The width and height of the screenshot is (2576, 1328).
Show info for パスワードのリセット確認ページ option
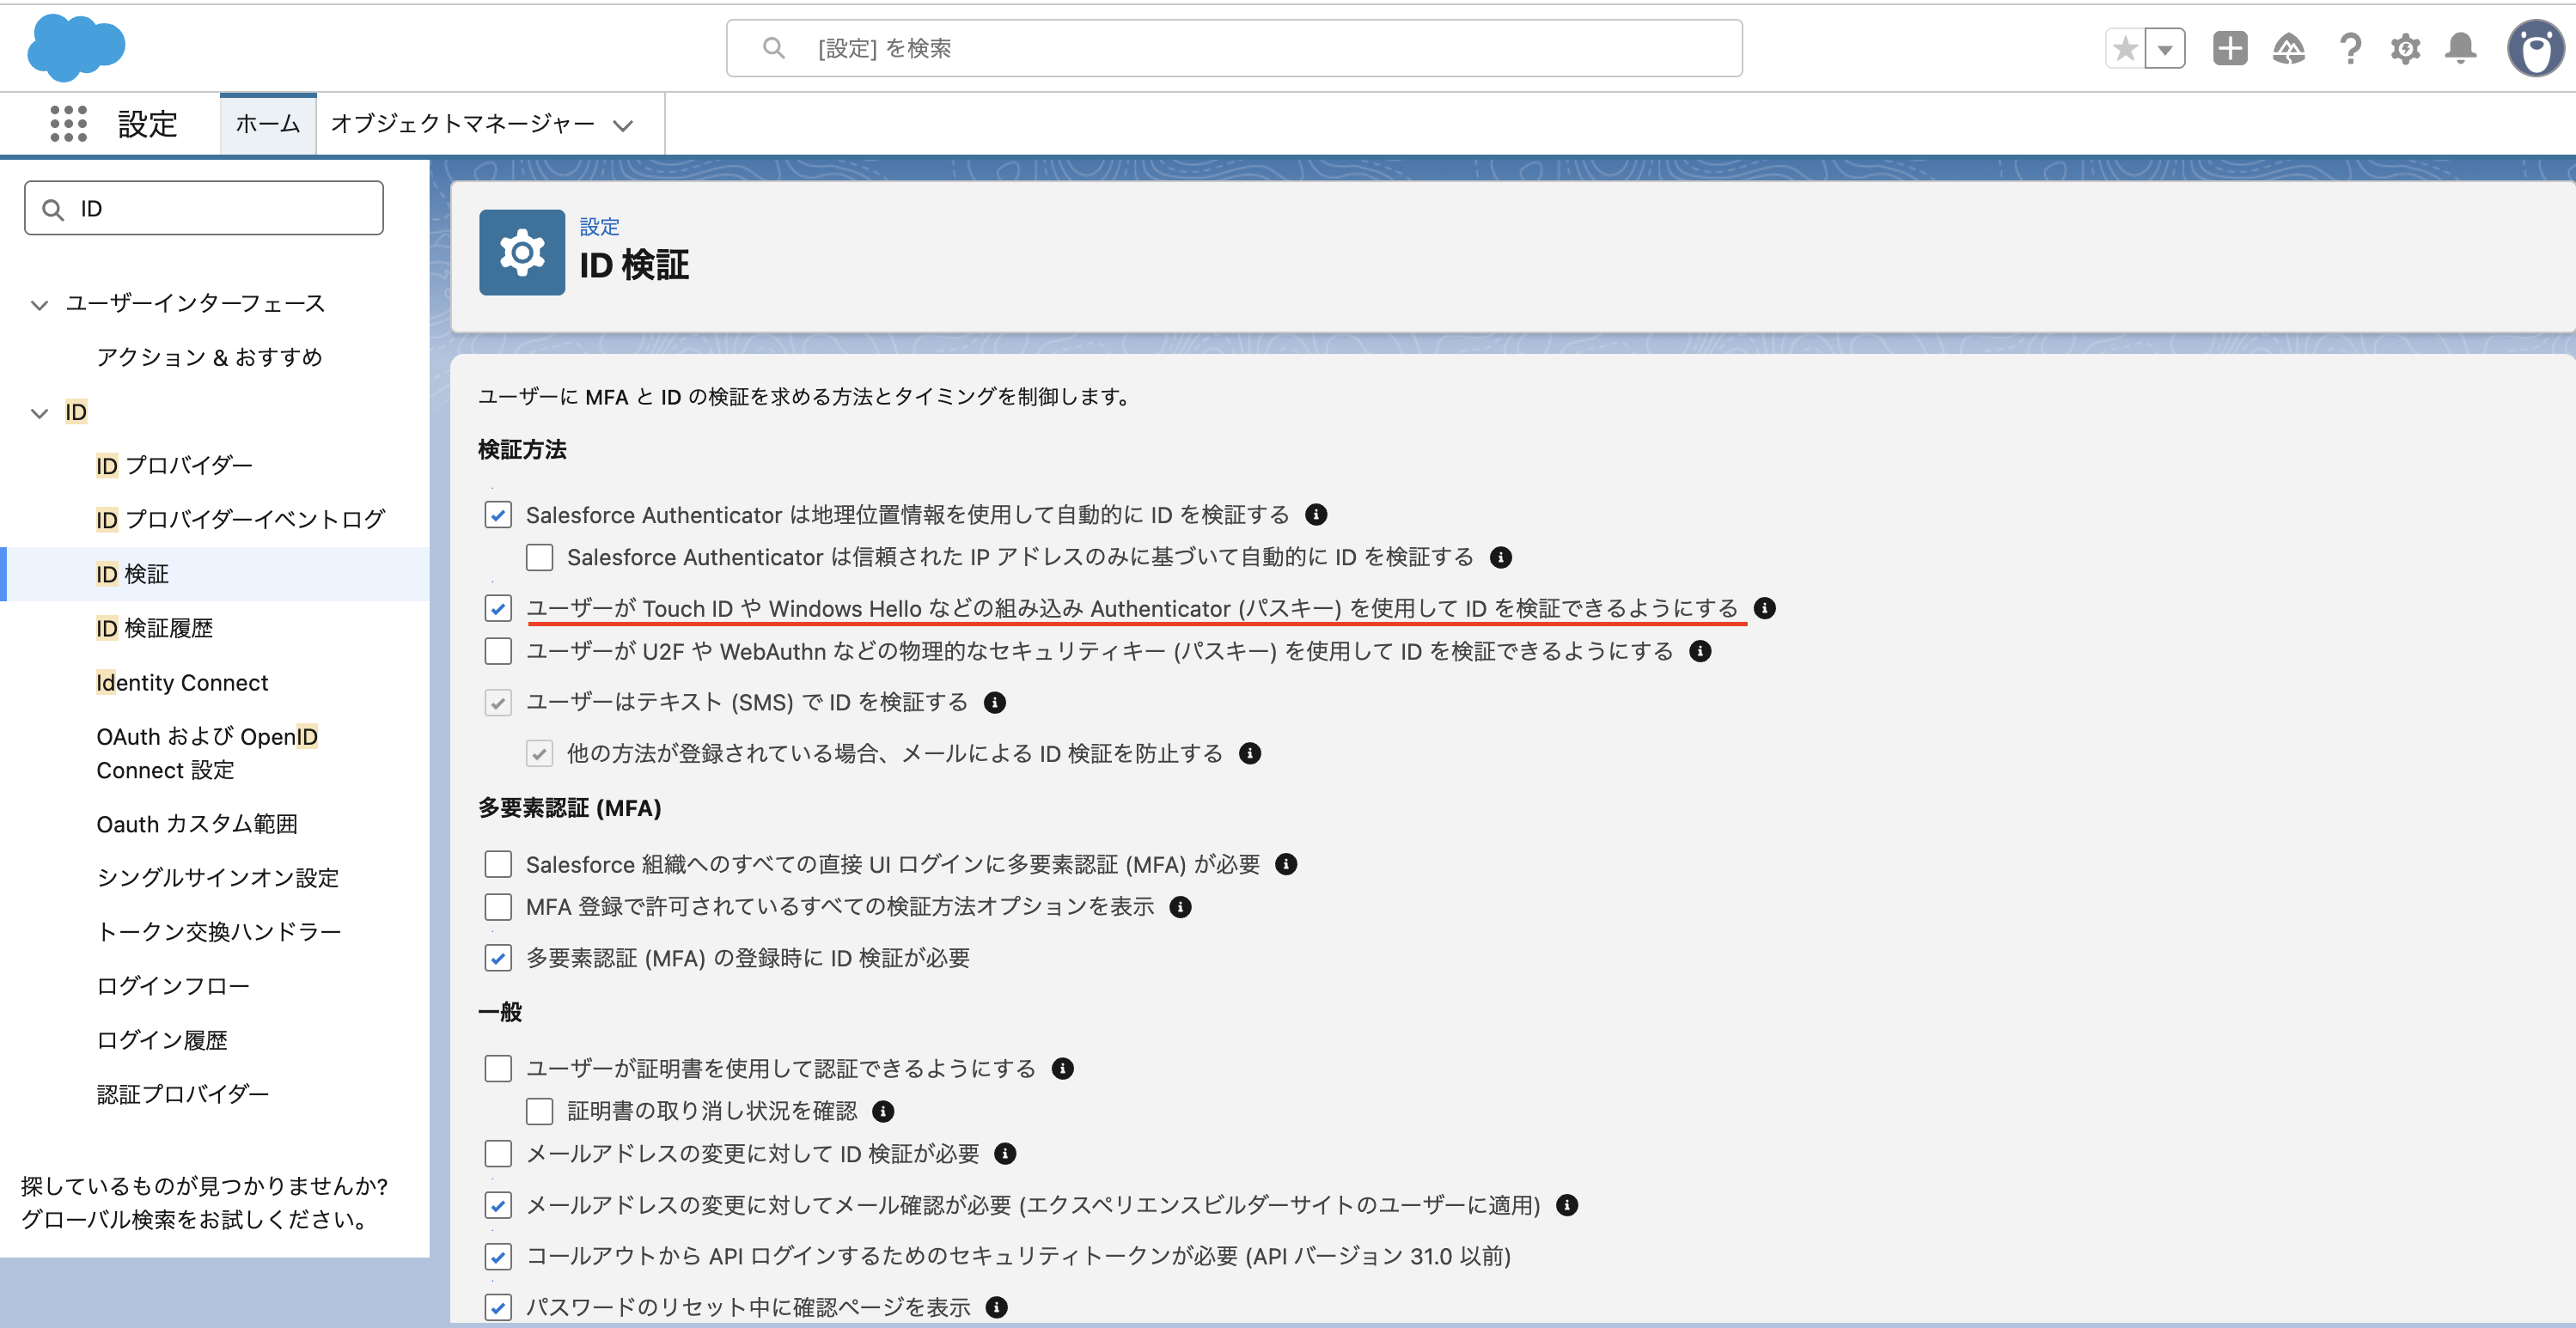coord(997,1307)
